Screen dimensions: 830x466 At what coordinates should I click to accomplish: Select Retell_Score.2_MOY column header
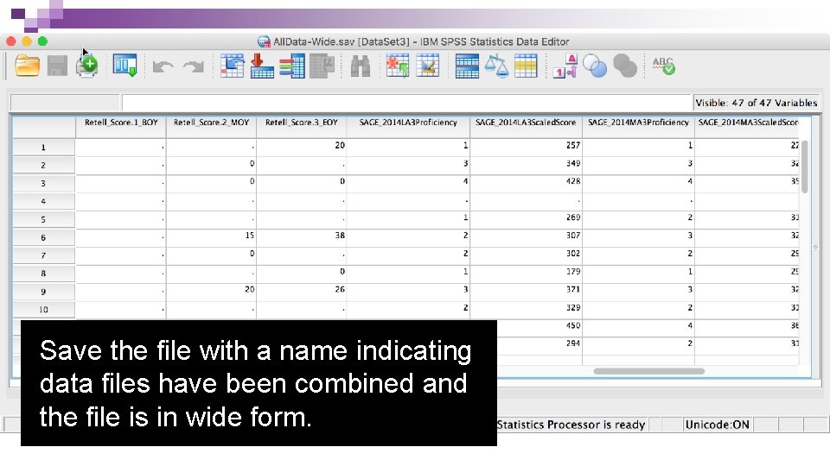click(x=211, y=126)
